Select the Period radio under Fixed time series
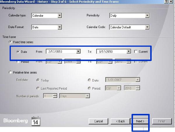This screenshot has width=175, height=132. click(x=18, y=62)
